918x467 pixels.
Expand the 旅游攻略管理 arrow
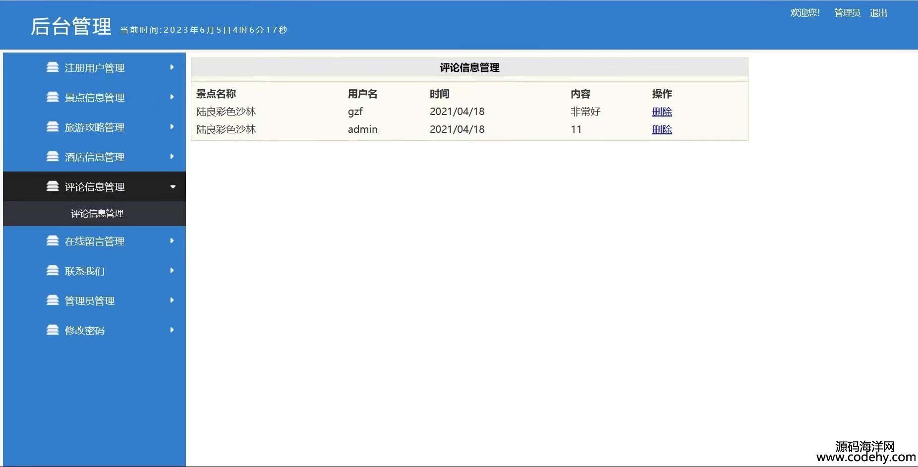[172, 126]
